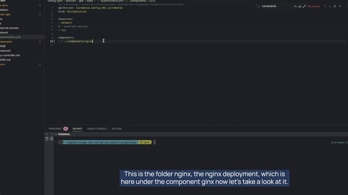The width and height of the screenshot is (348, 195).
Task: Click the square panel icon beside the clipboard icon
Action: click(x=52, y=139)
